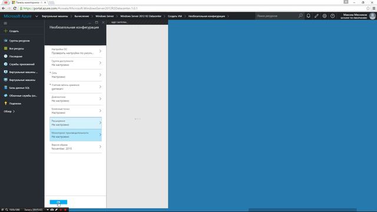Open the help question mark icon
Screen dimensions: 377x212
tap(332, 16)
